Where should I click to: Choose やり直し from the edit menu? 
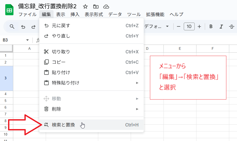point(91,36)
